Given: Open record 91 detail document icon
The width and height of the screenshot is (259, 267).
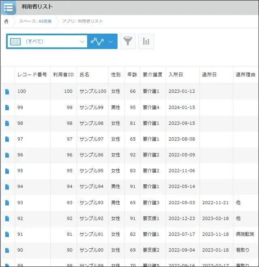Looking at the screenshot, I should (7, 234).
